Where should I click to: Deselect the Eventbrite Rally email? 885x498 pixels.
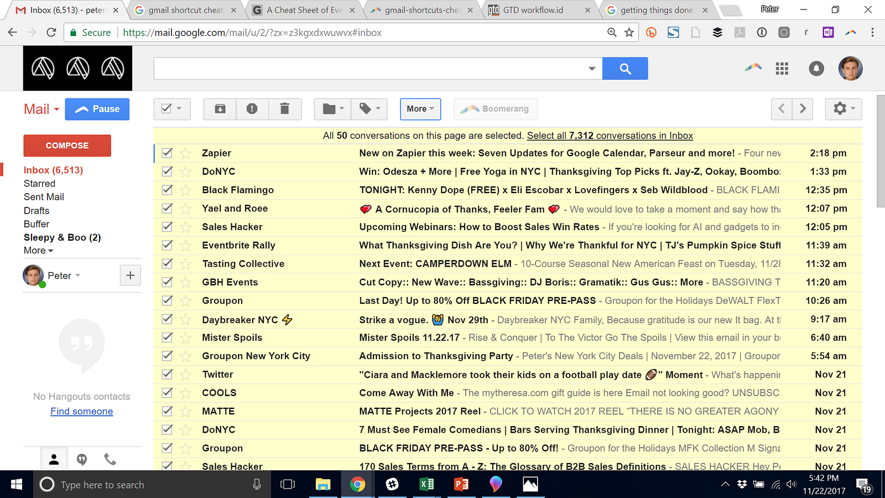pyautogui.click(x=167, y=245)
